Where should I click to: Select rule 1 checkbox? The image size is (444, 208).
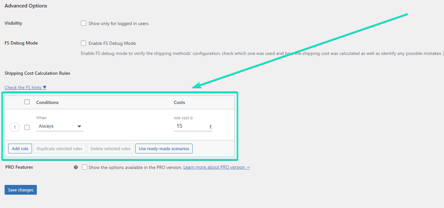pos(27,127)
